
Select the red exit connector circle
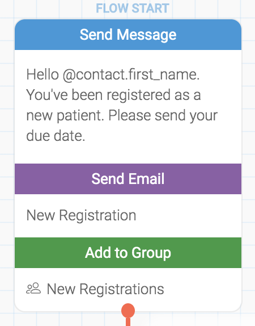click(x=128, y=311)
